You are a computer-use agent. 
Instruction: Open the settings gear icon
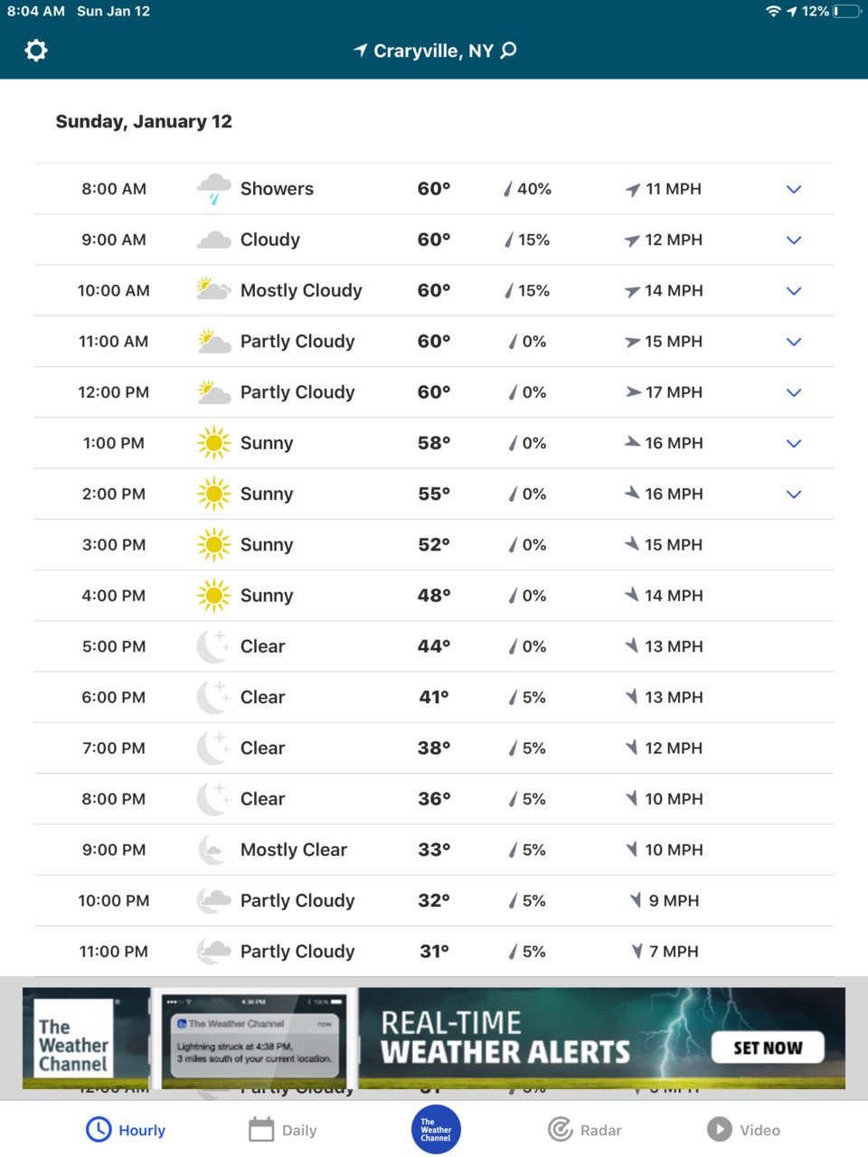(x=36, y=51)
